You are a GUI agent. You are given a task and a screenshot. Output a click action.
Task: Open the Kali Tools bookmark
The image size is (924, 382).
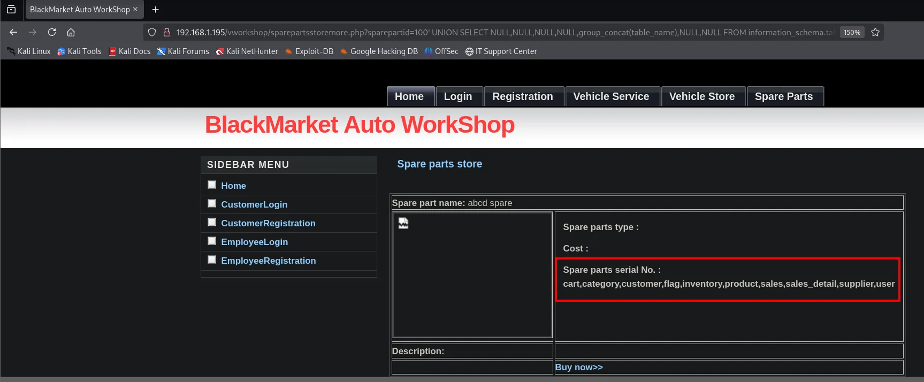pyautogui.click(x=79, y=51)
